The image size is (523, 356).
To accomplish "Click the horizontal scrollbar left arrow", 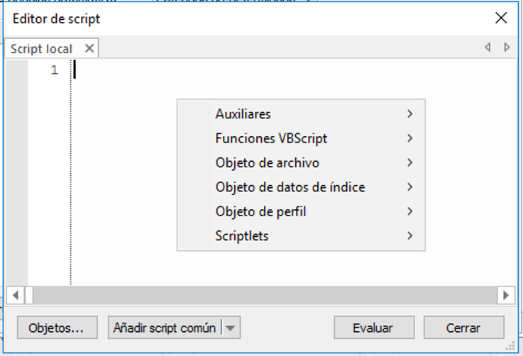I will pos(16,295).
